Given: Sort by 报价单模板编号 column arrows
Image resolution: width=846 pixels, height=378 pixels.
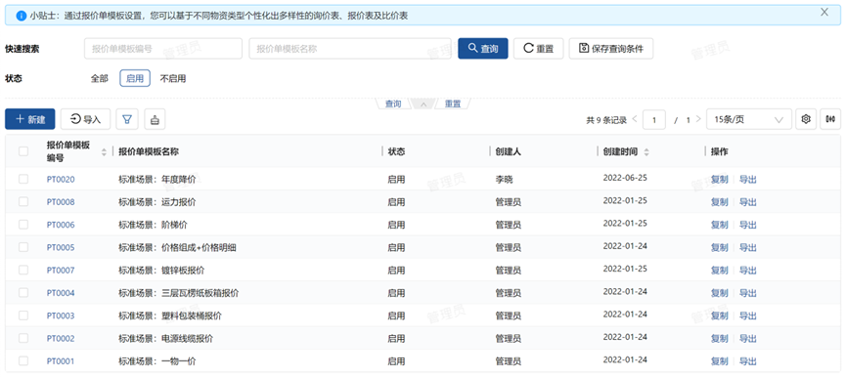Looking at the screenshot, I should click(x=104, y=152).
